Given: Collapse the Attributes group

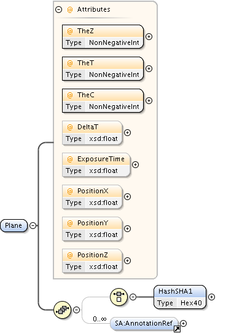Looking at the screenshot, I should click(x=59, y=10).
